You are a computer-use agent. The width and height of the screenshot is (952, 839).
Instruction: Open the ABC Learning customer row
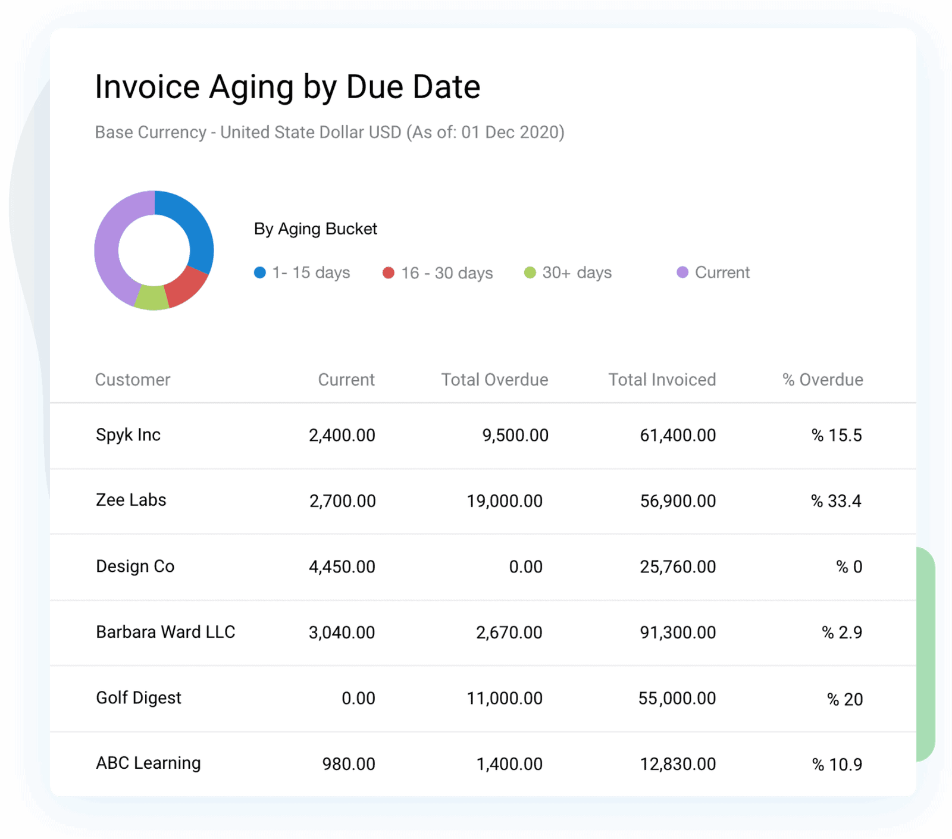pos(148,763)
